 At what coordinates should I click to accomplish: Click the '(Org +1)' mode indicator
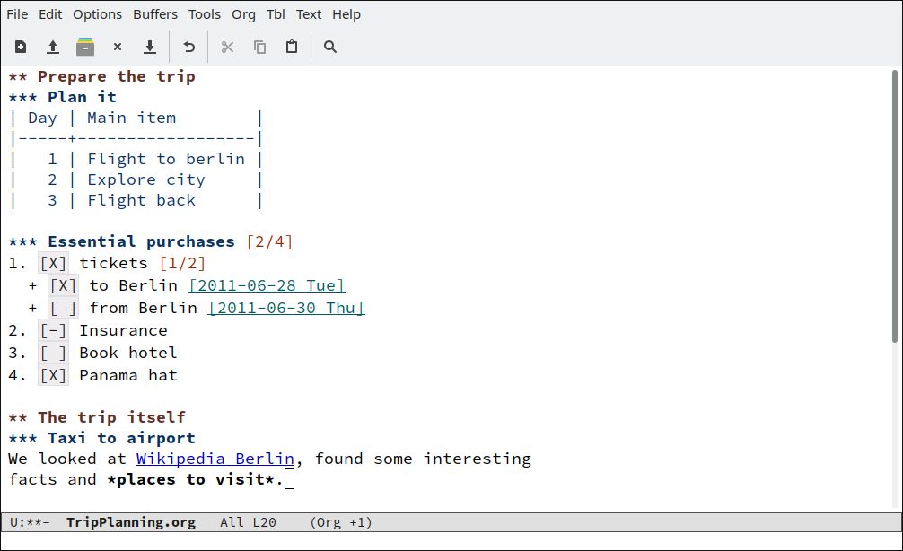[341, 522]
